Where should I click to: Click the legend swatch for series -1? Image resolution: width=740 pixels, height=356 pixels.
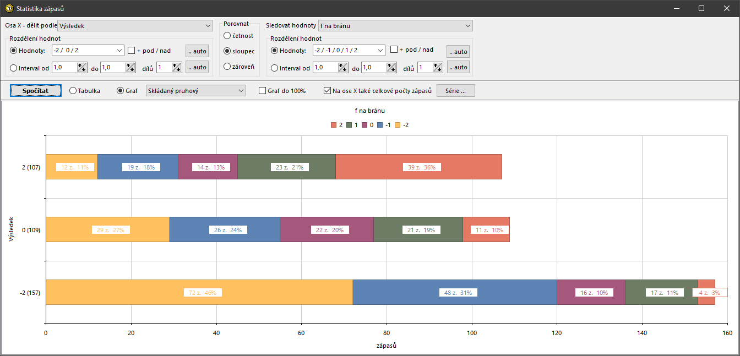tap(380, 125)
